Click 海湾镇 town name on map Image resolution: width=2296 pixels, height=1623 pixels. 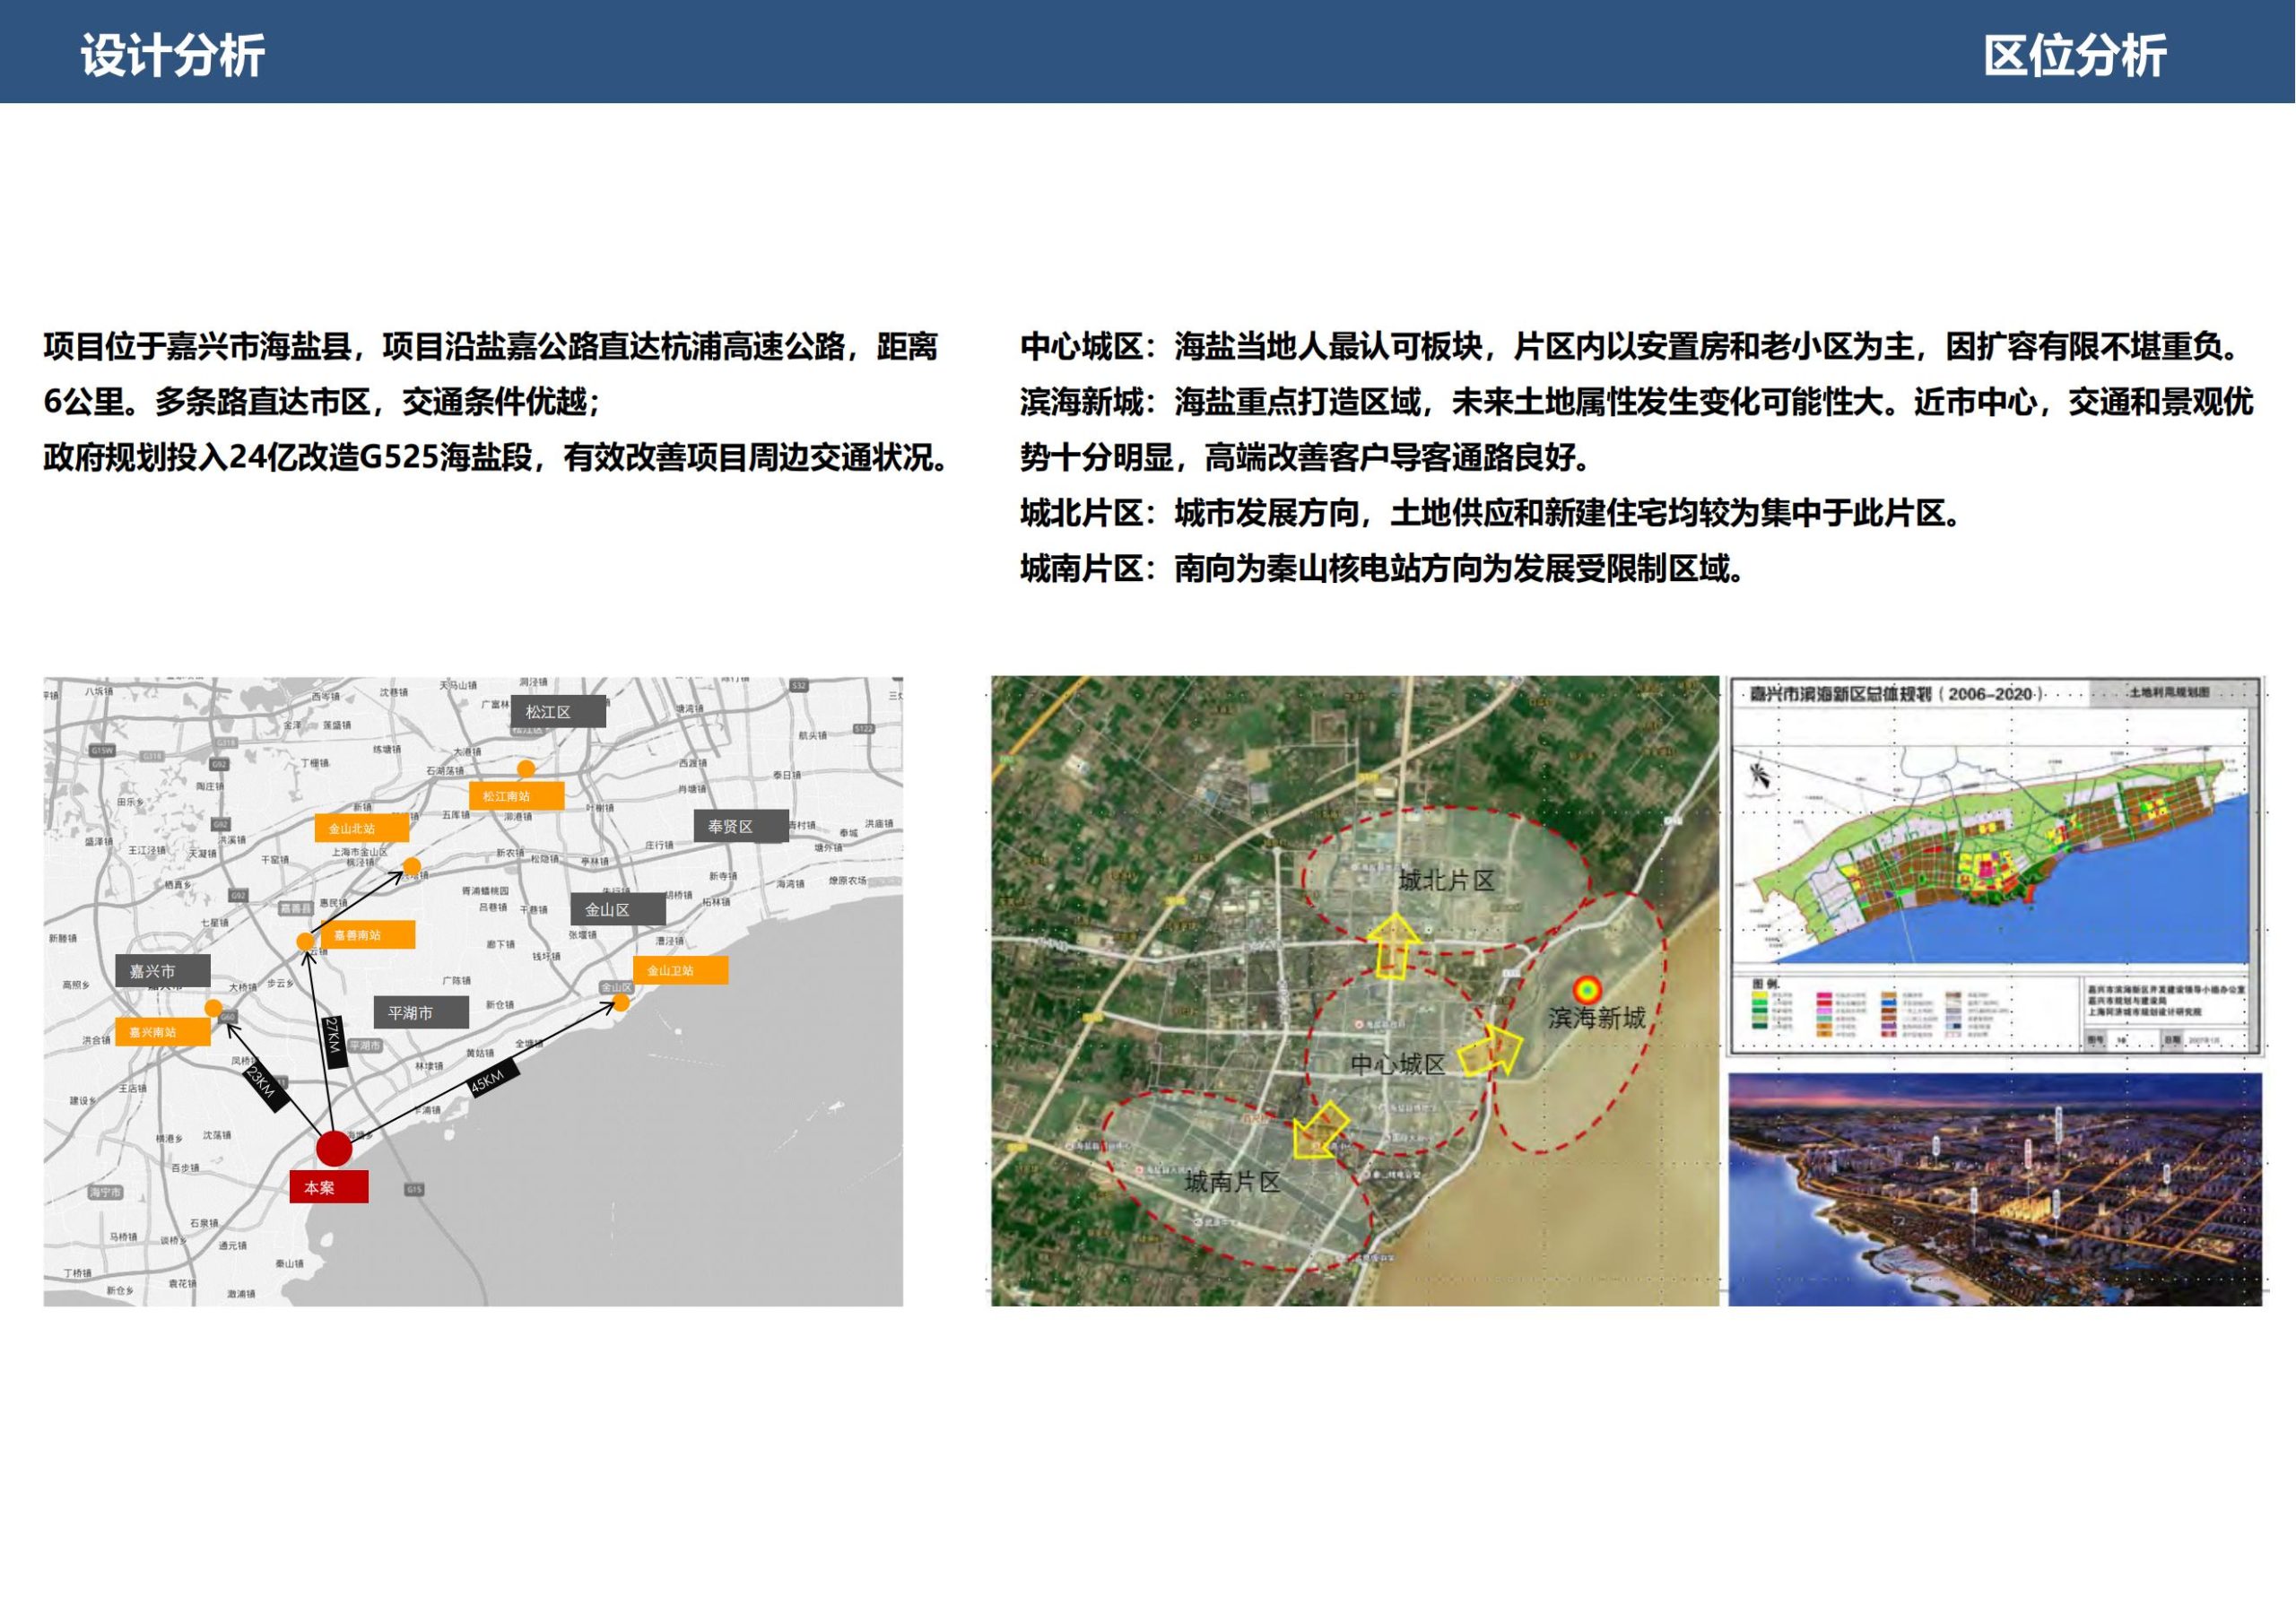pyautogui.click(x=790, y=884)
